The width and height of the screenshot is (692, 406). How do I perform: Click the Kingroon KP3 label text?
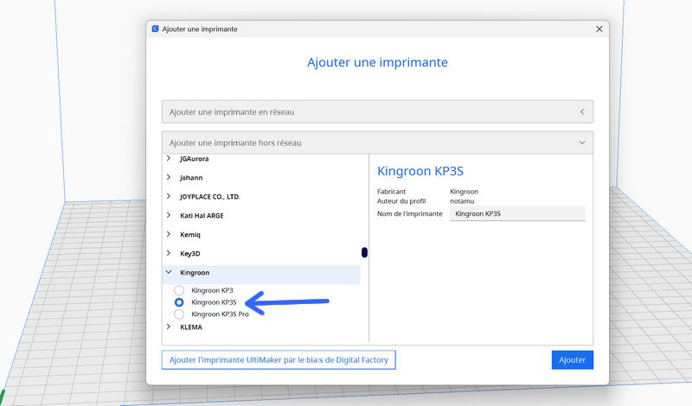coord(212,290)
